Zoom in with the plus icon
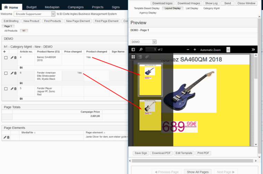This screenshot has width=263, height=174. click(x=195, y=50)
